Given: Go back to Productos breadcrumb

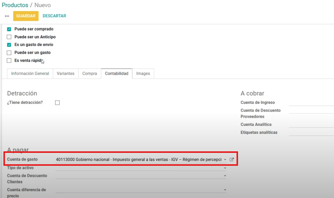Looking at the screenshot, I should (x=15, y=5).
